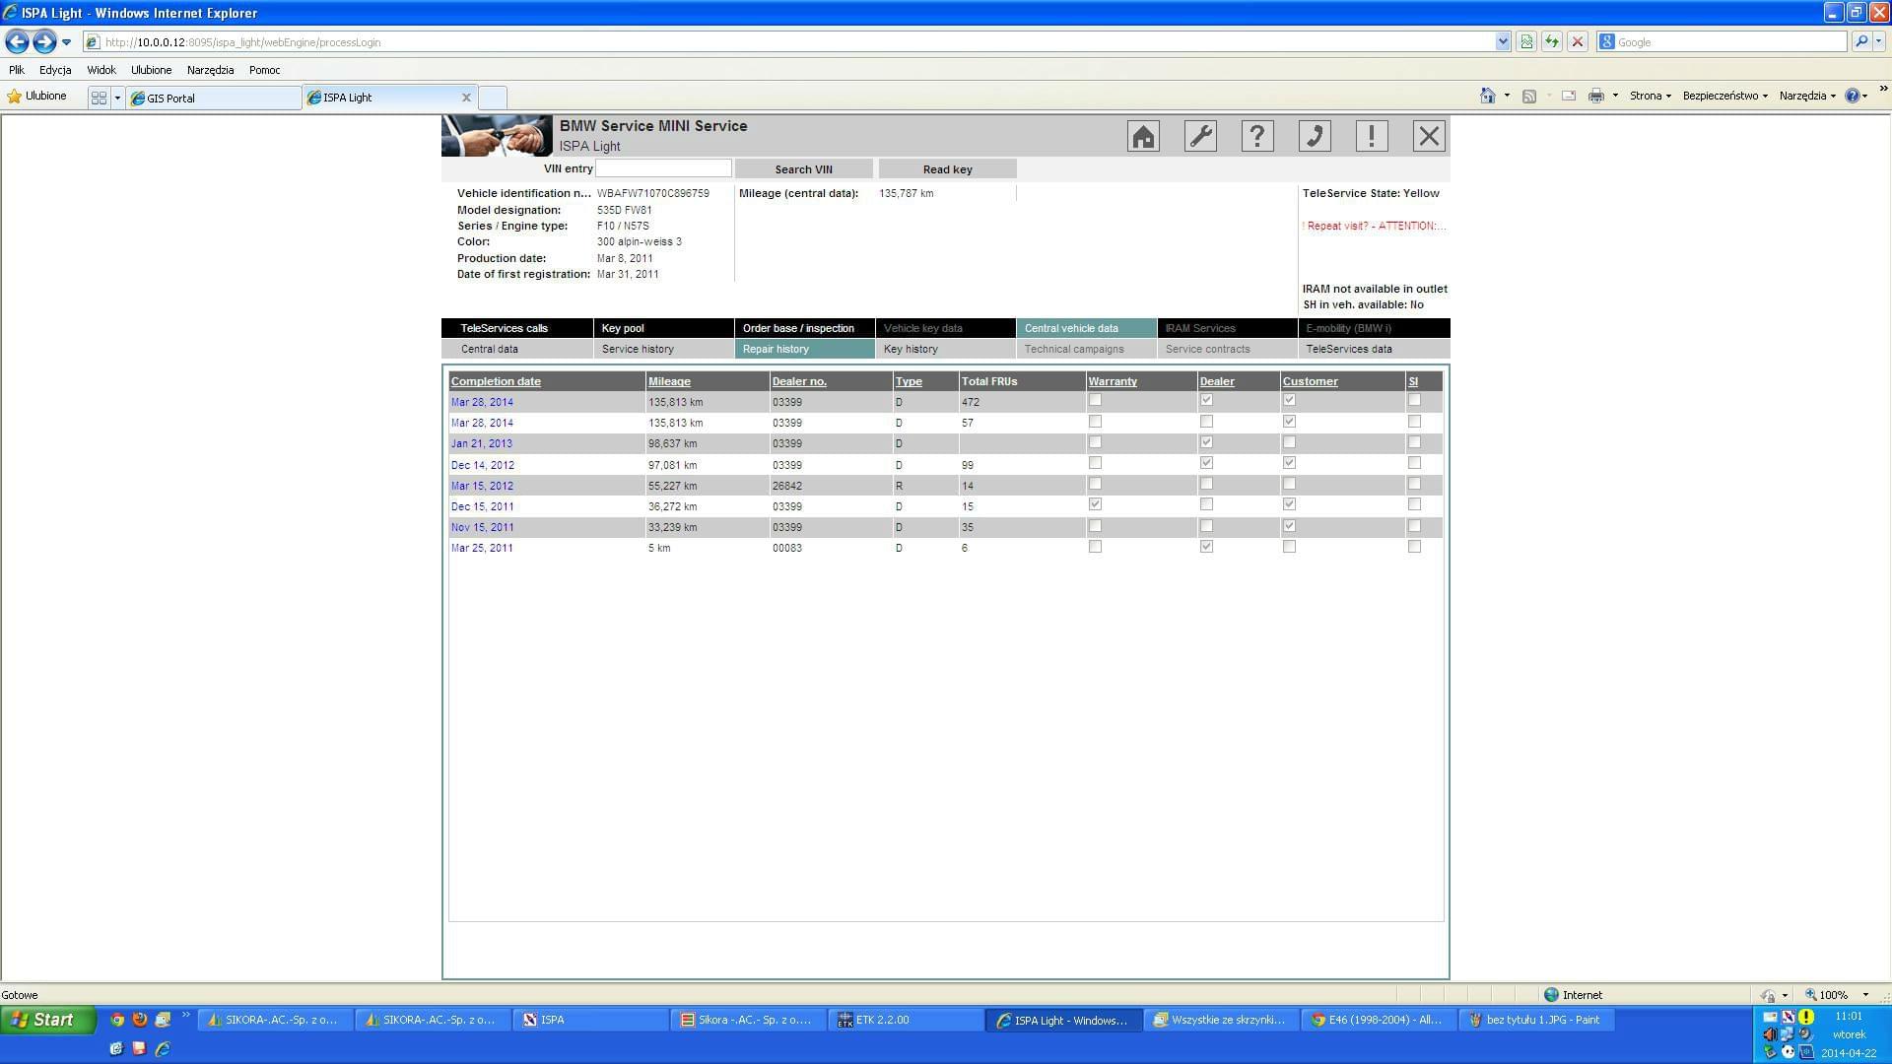The width and height of the screenshot is (1892, 1064).
Task: Open the Plik menu
Action: click(x=17, y=70)
